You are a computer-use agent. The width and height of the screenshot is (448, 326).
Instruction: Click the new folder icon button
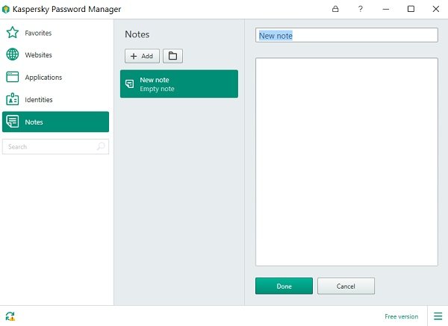pos(172,56)
